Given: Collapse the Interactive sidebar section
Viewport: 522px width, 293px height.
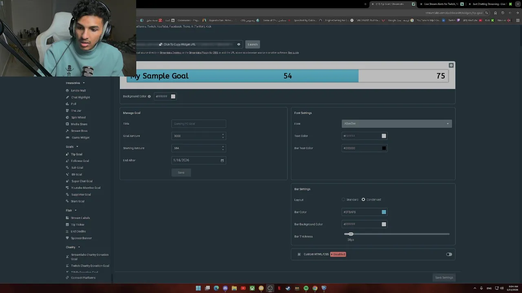Looking at the screenshot, I should [84, 83].
